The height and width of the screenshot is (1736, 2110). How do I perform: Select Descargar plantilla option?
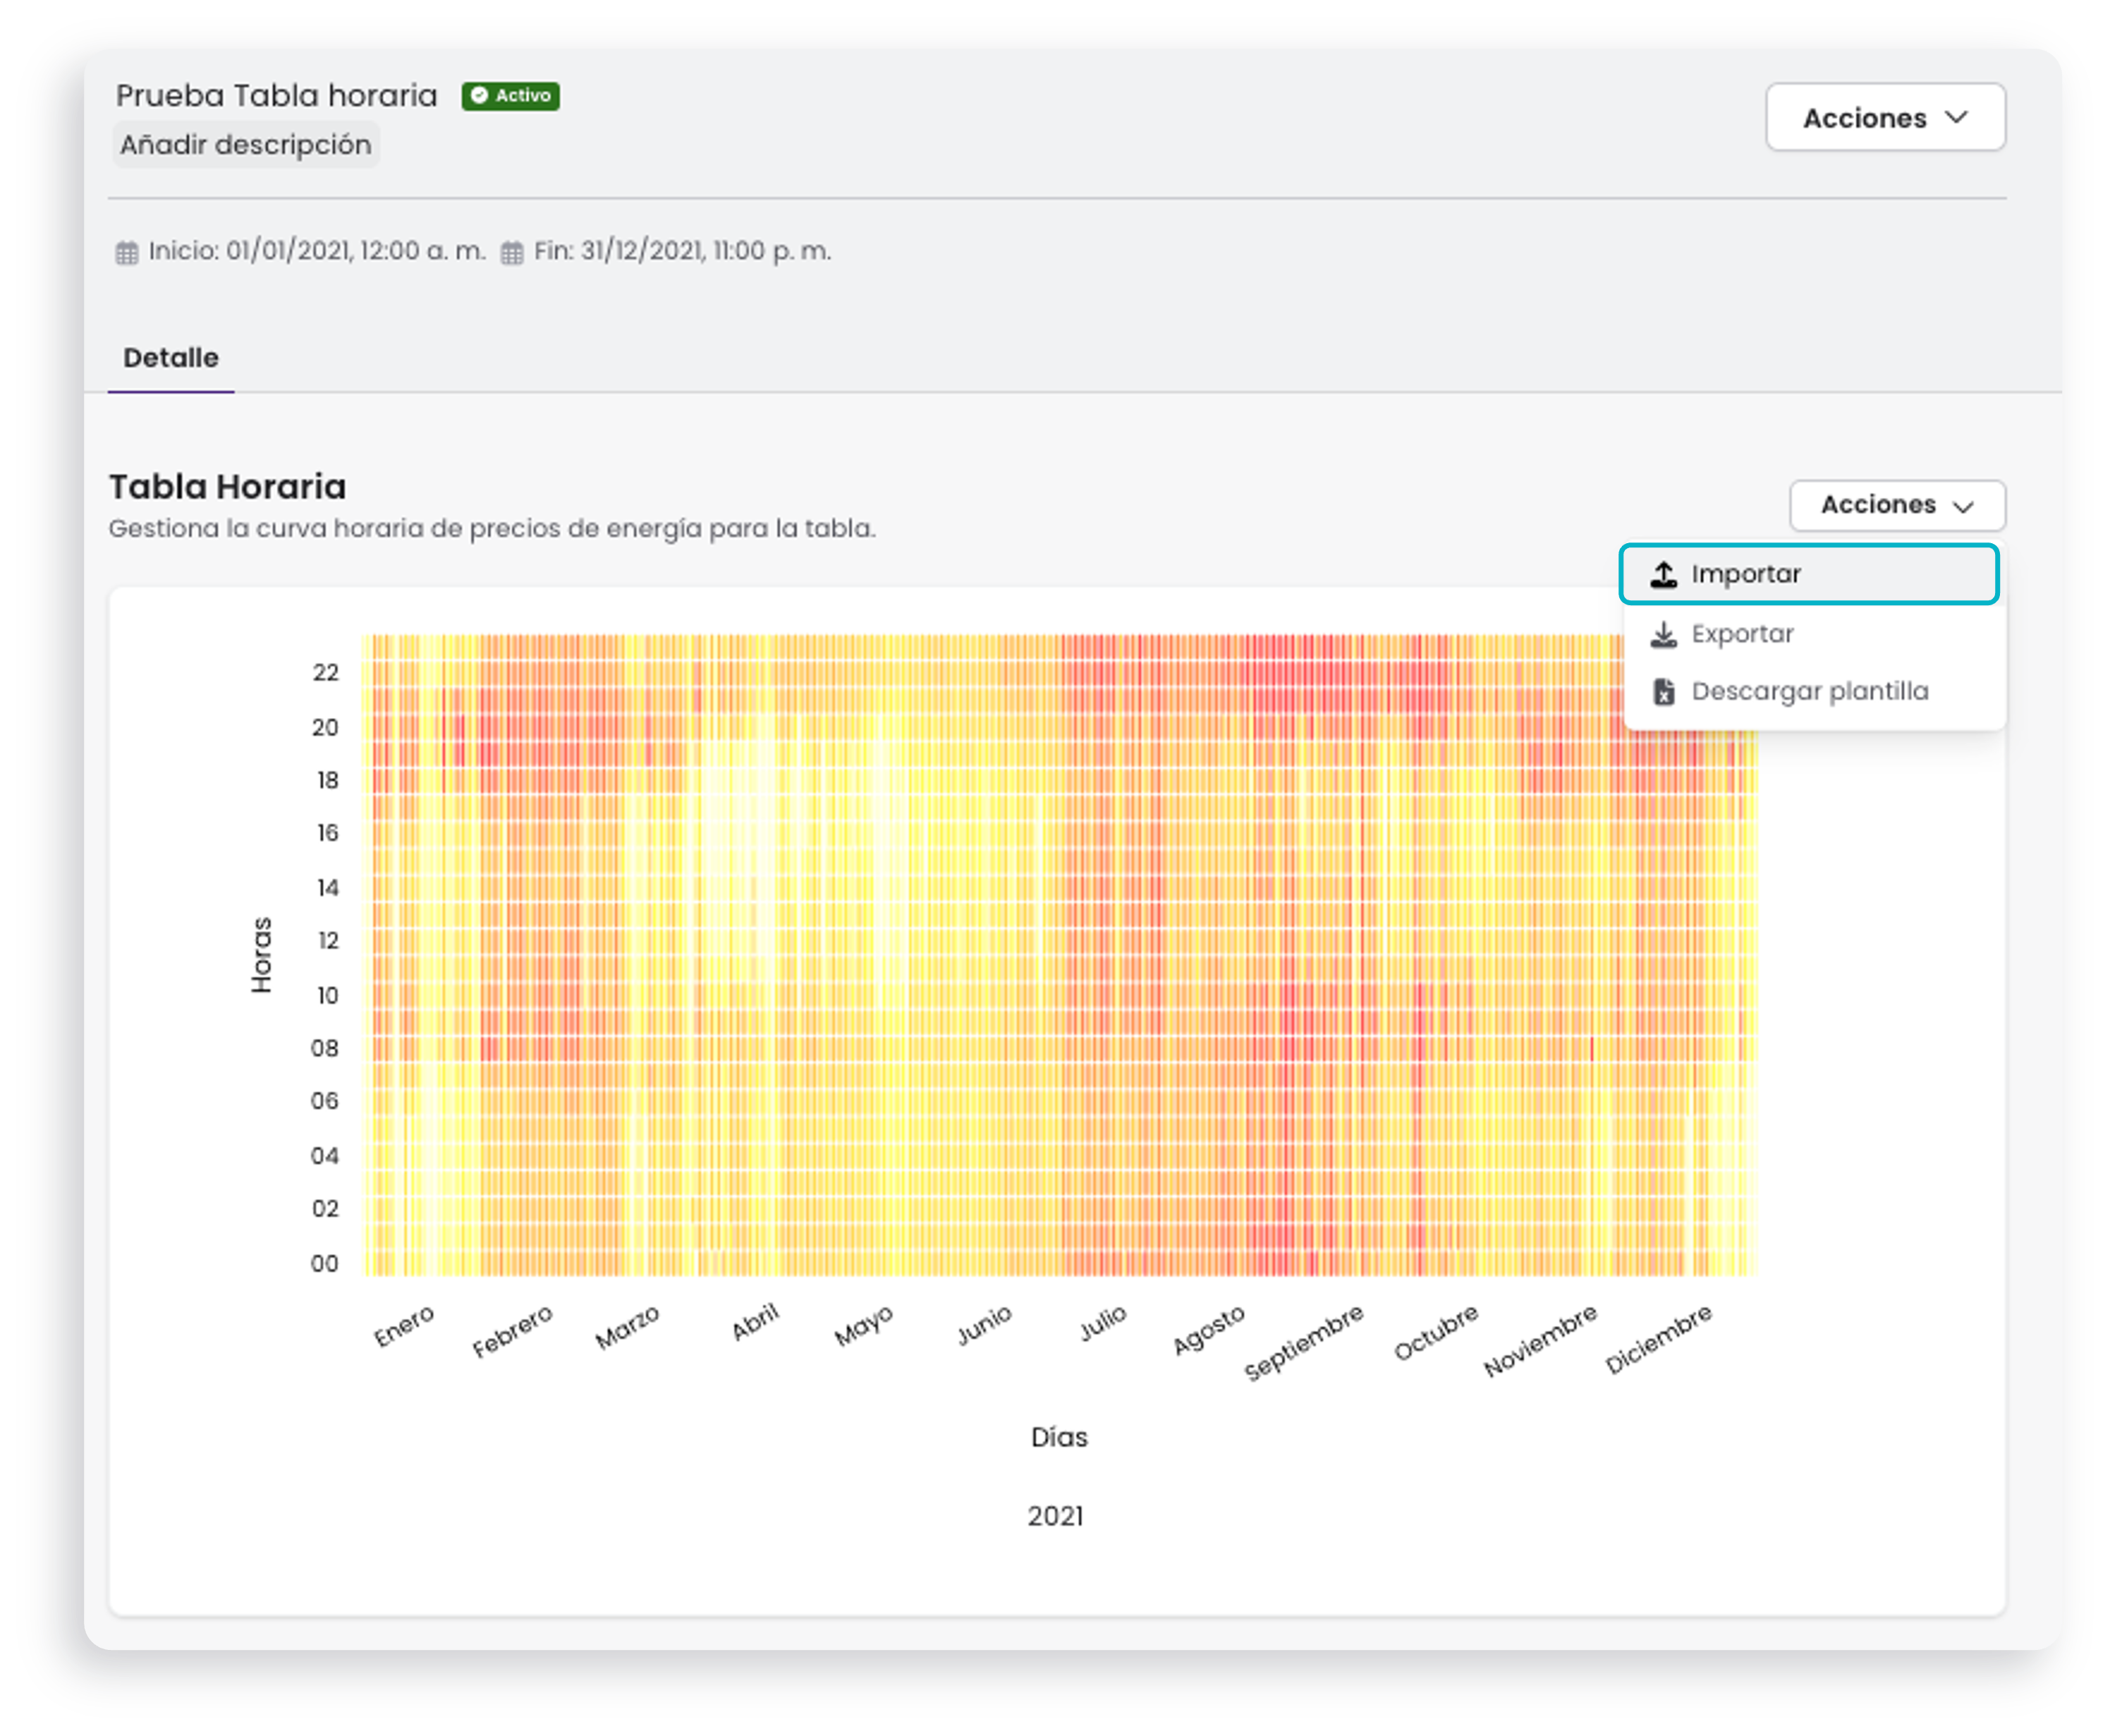(x=1807, y=691)
